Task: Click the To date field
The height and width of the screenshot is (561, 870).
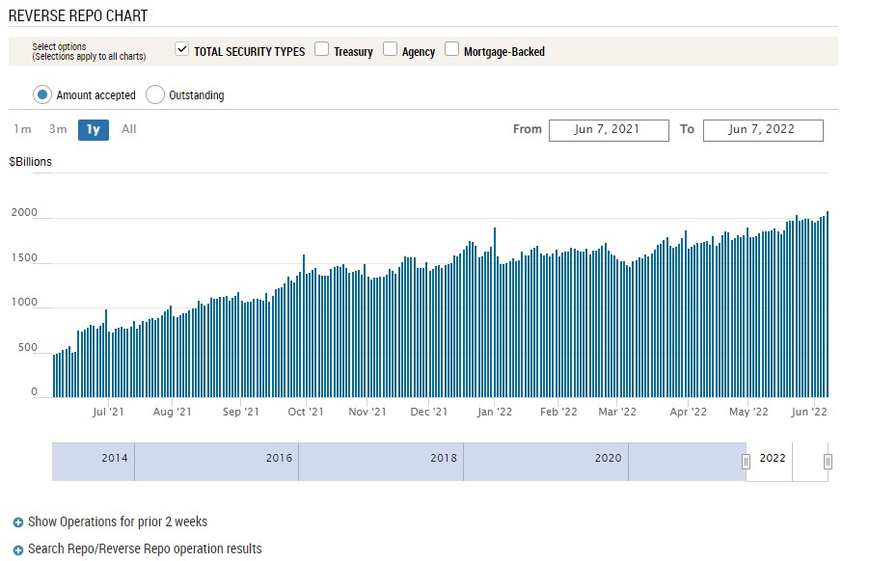Action: point(762,130)
